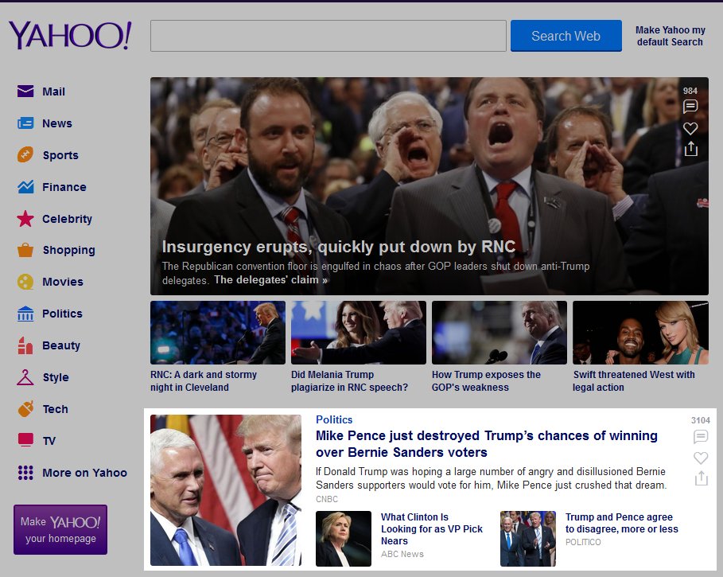The height and width of the screenshot is (577, 723).
Task: Share the RNC insurgency lead story
Action: point(690,149)
